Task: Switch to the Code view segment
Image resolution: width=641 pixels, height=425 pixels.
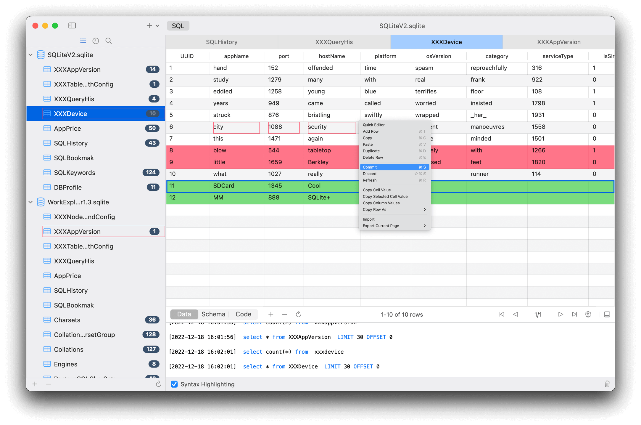Action: [243, 314]
